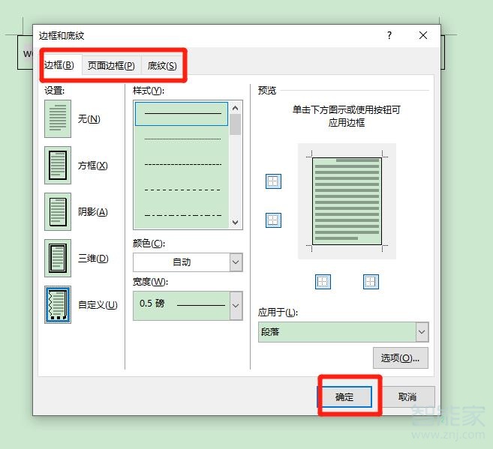Expand the 应用于(L) dropdown arrow
This screenshot has width=493, height=449.
pos(422,332)
